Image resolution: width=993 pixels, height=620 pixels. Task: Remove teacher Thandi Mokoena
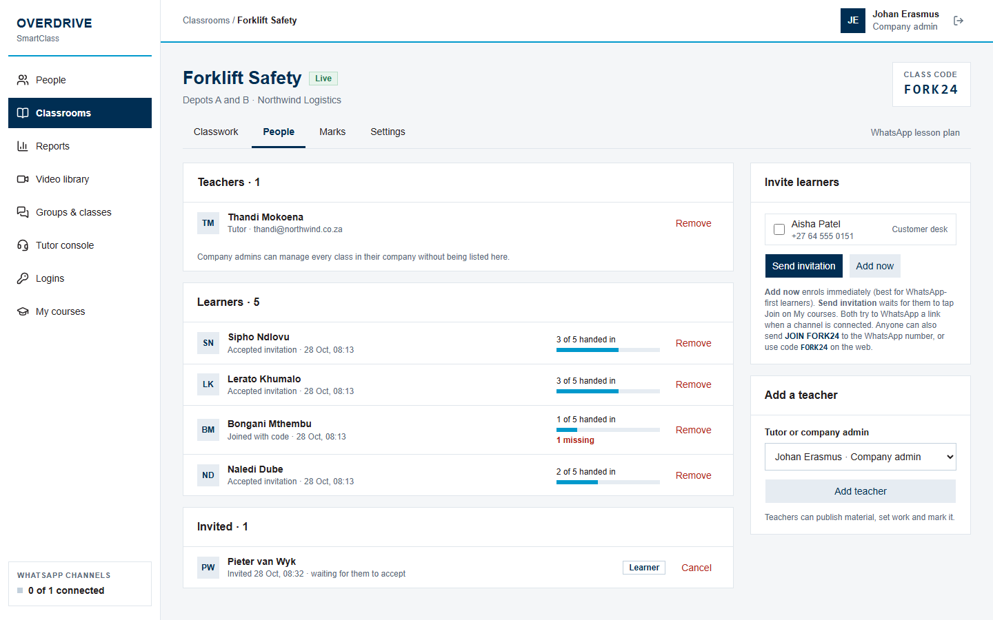coord(693,223)
